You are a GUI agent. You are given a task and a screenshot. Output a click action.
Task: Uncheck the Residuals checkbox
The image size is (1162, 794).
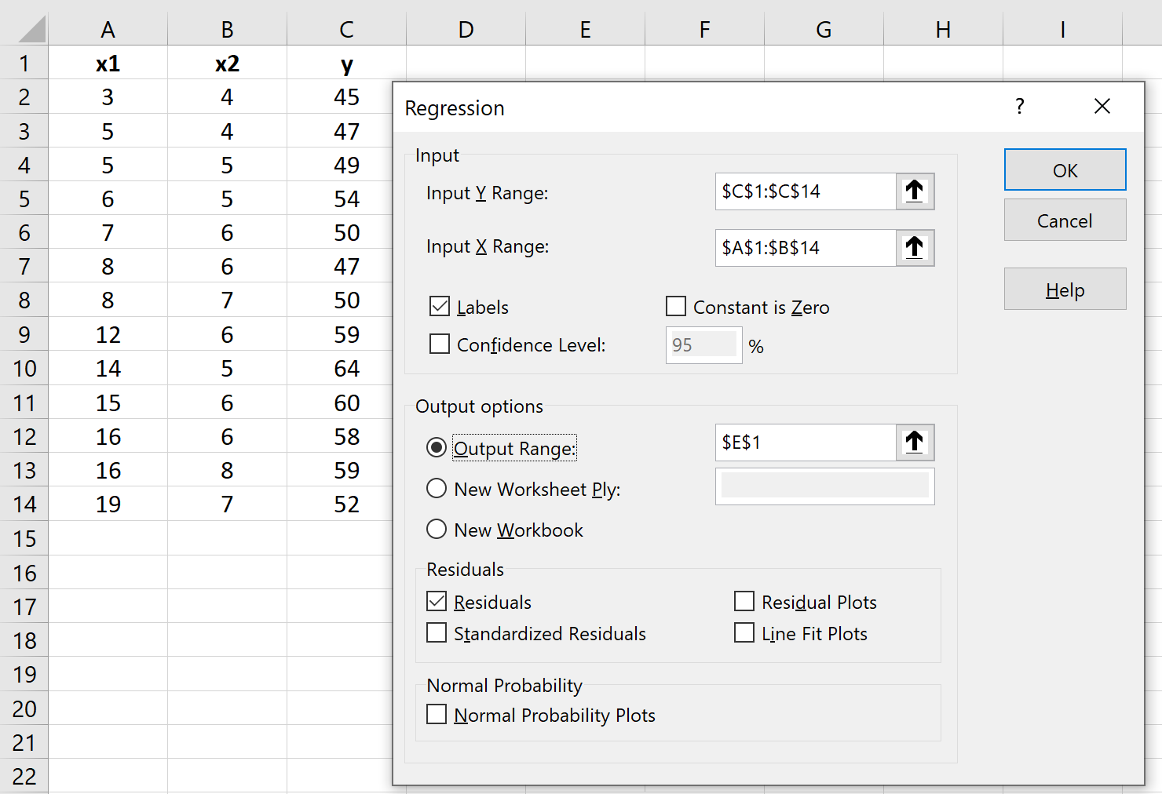coord(437,602)
